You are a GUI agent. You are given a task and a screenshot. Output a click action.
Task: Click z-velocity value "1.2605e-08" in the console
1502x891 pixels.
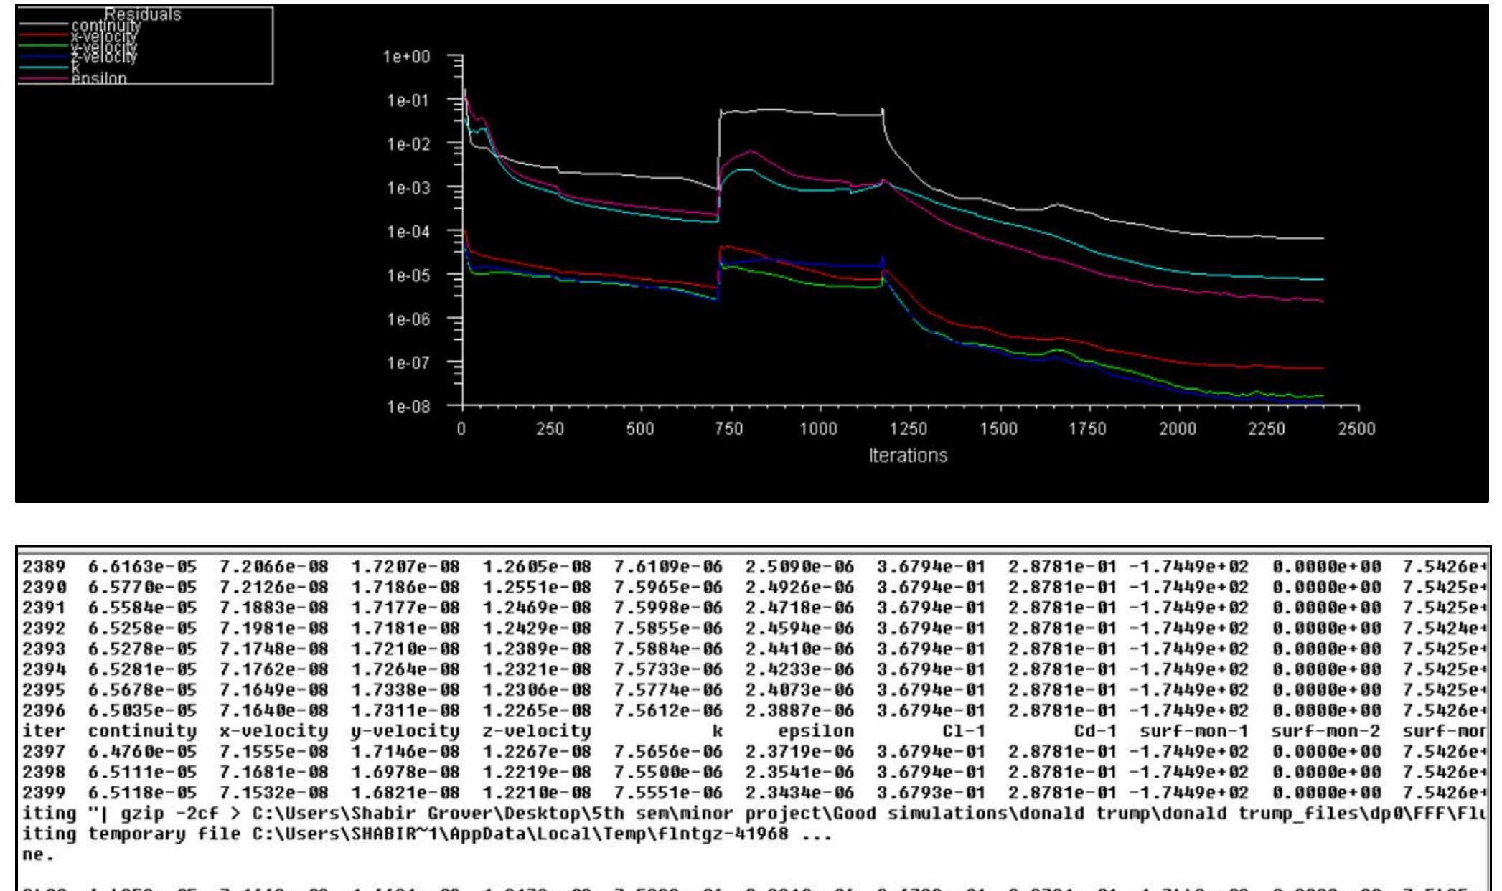(x=536, y=567)
